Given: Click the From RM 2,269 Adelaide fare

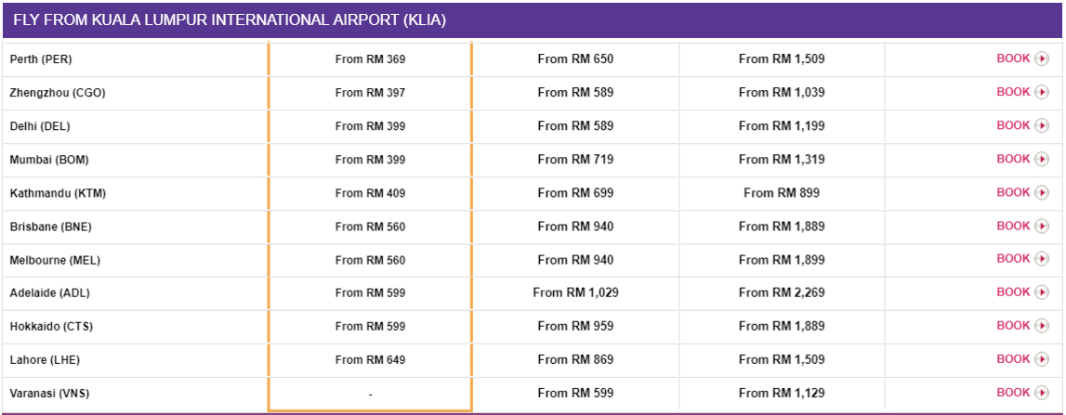Looking at the screenshot, I should [x=782, y=293].
